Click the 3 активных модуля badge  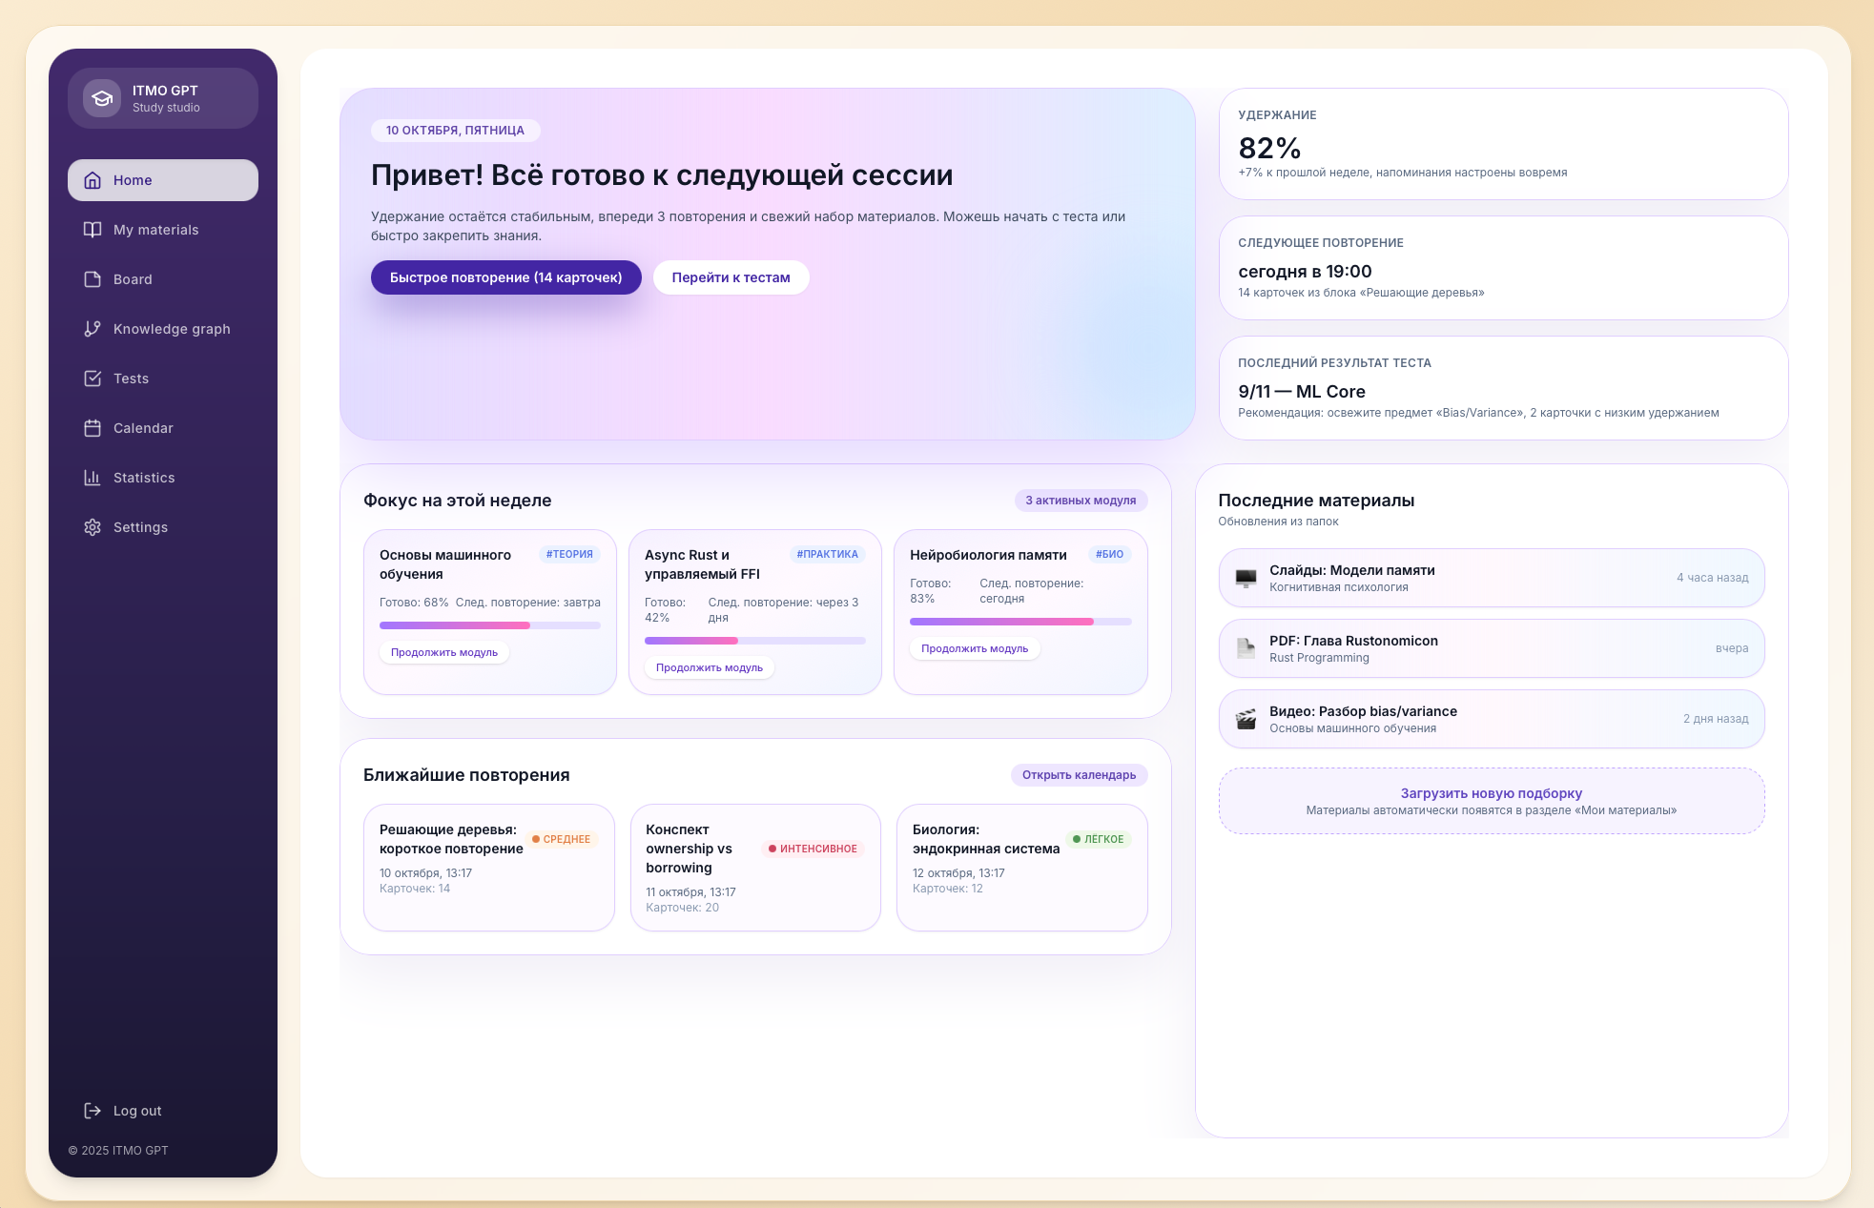(x=1080, y=501)
